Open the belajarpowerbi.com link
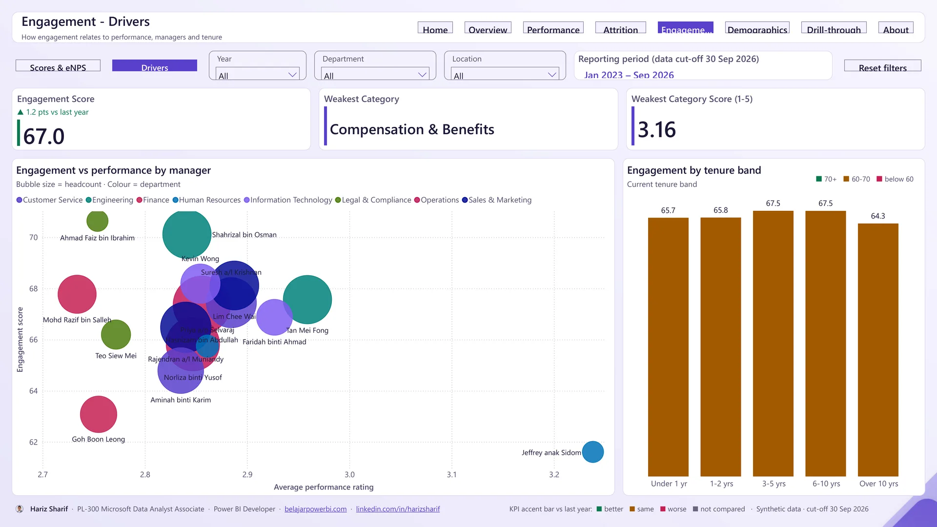This screenshot has width=937, height=527. [316, 509]
